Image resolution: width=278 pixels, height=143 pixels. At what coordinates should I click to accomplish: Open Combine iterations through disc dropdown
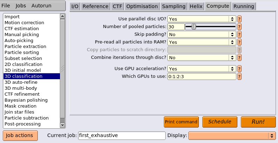click(202, 58)
